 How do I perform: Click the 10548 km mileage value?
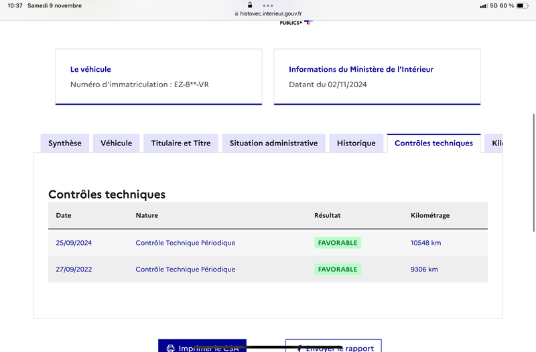coord(425,243)
